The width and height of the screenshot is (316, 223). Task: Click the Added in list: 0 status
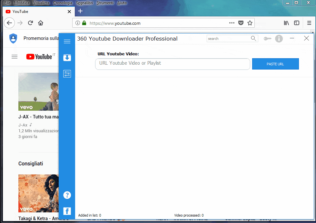tap(90, 215)
